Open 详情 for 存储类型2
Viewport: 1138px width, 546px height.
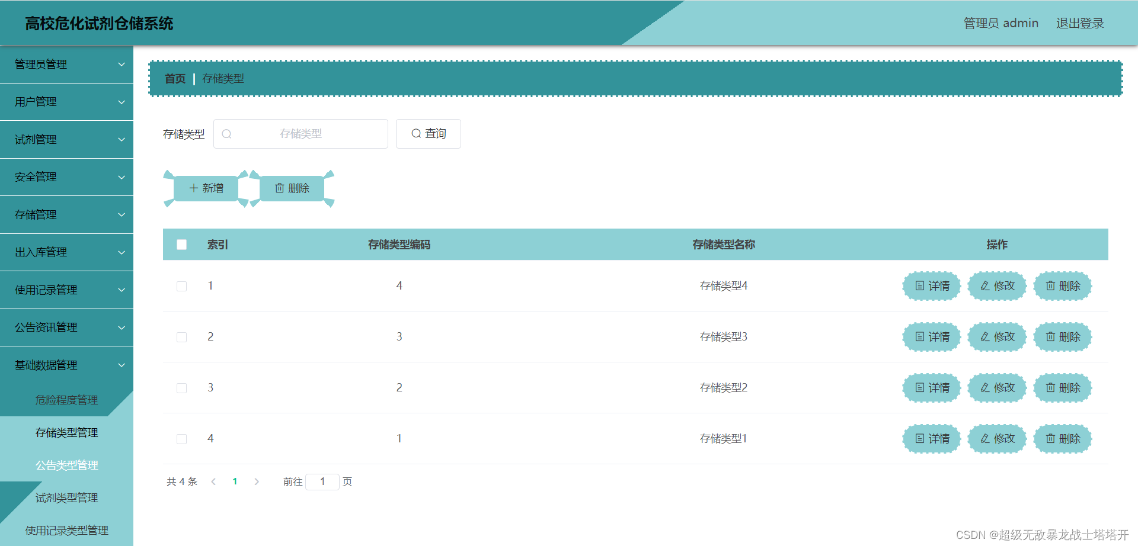(932, 388)
